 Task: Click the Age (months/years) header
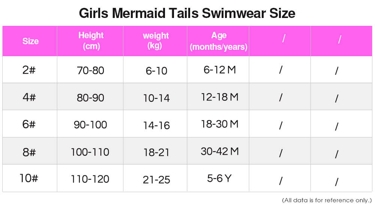point(219,41)
